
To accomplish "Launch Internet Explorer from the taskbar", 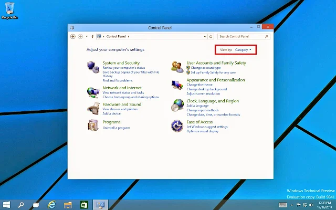I will (x=51, y=205).
